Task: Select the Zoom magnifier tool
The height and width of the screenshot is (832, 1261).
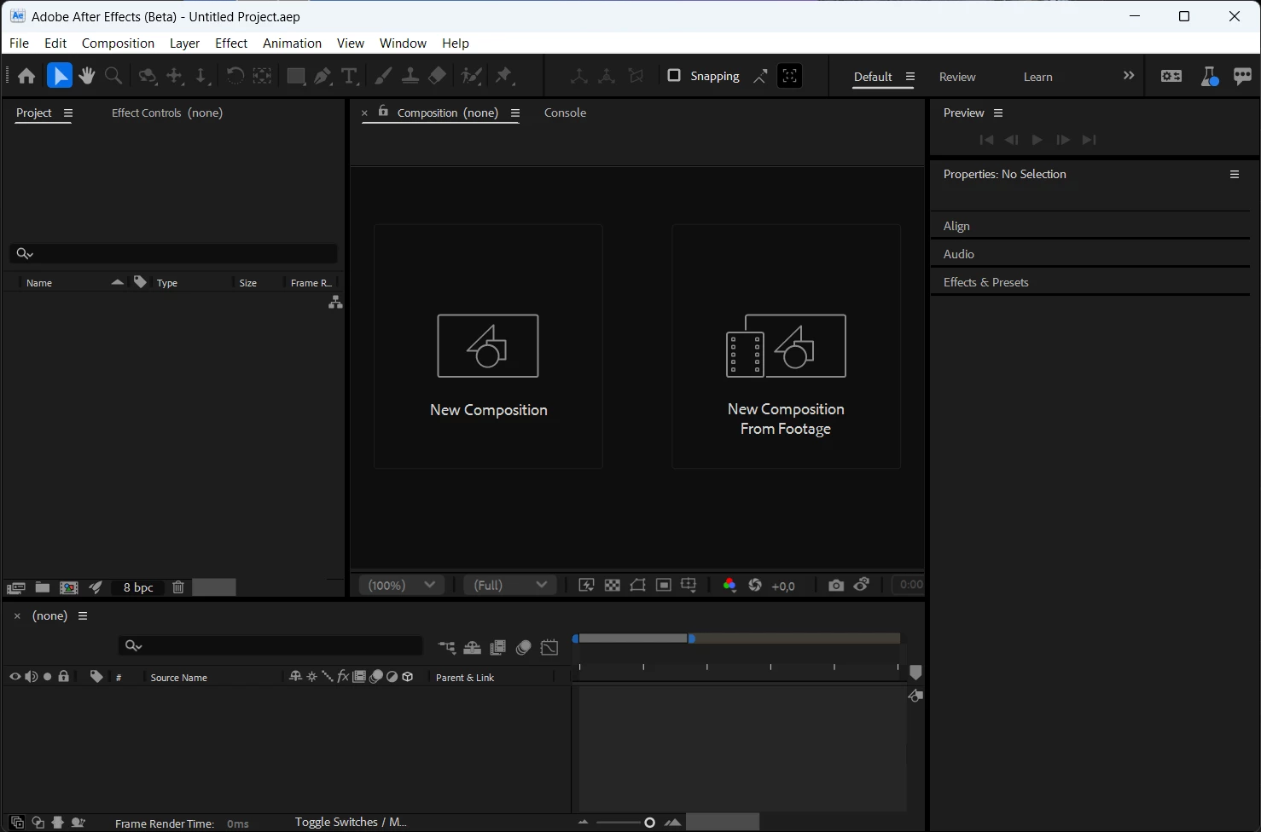Action: (113, 76)
